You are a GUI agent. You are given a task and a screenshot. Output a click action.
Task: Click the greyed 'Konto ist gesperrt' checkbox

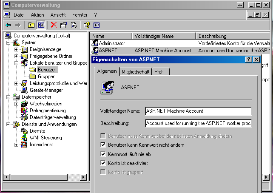[103, 172]
